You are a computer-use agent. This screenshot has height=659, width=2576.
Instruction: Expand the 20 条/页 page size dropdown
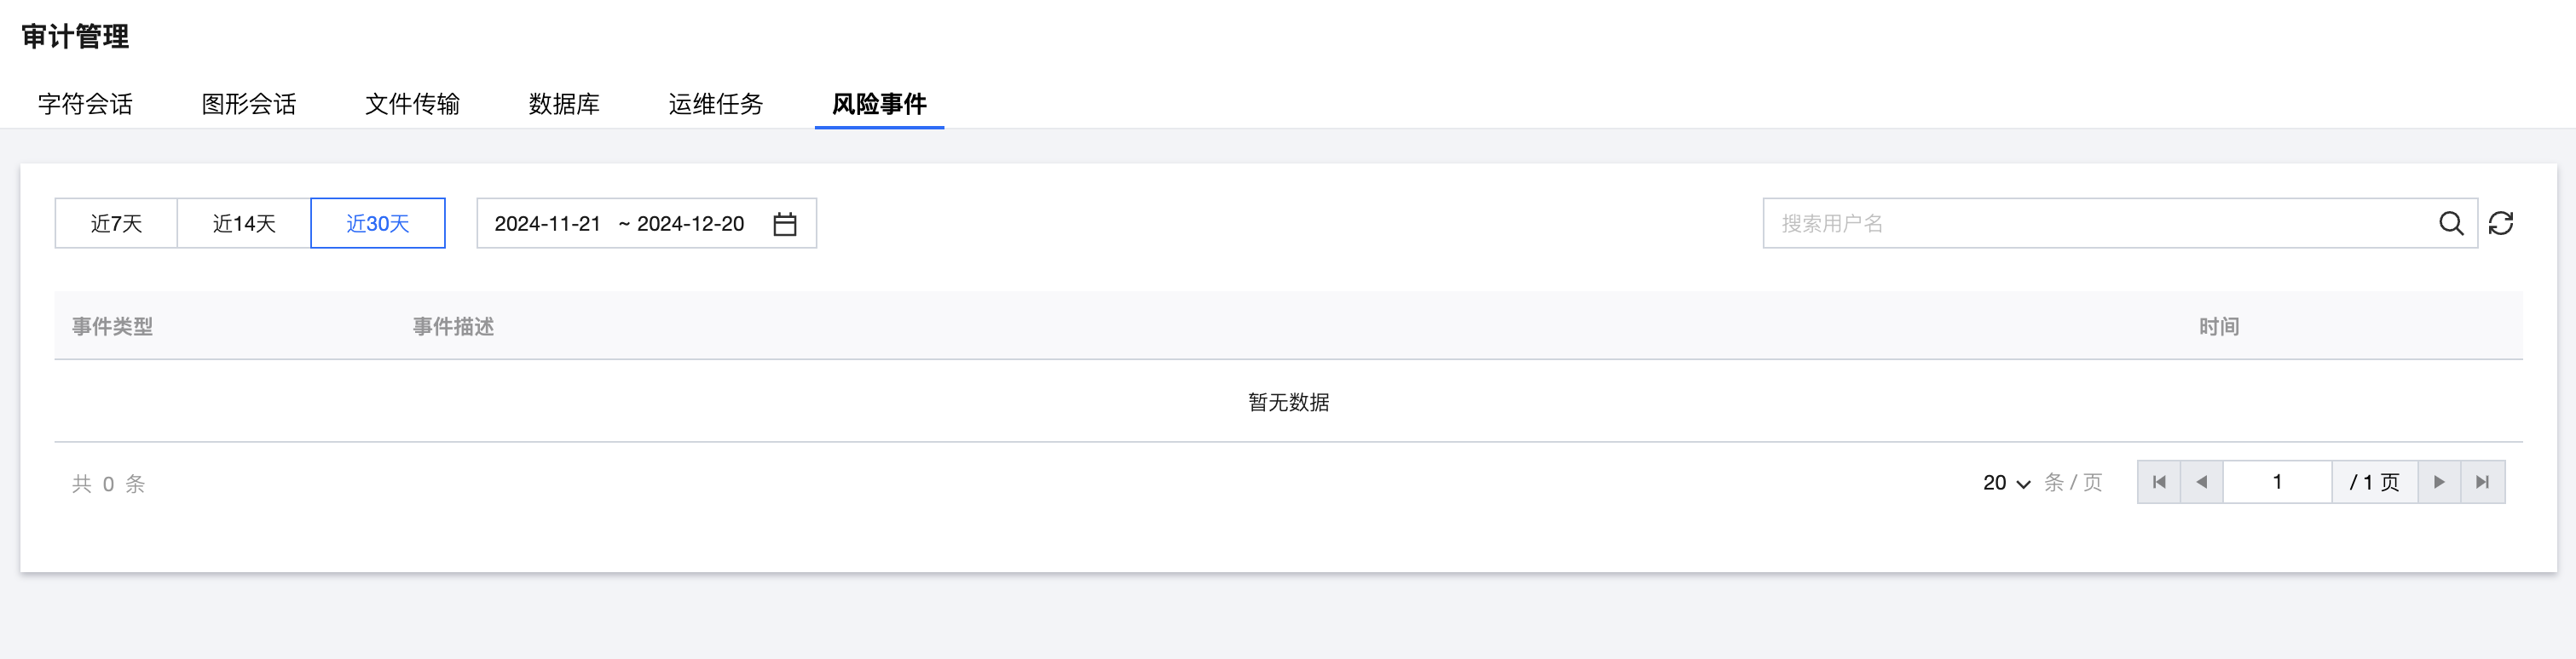coord(2006,484)
